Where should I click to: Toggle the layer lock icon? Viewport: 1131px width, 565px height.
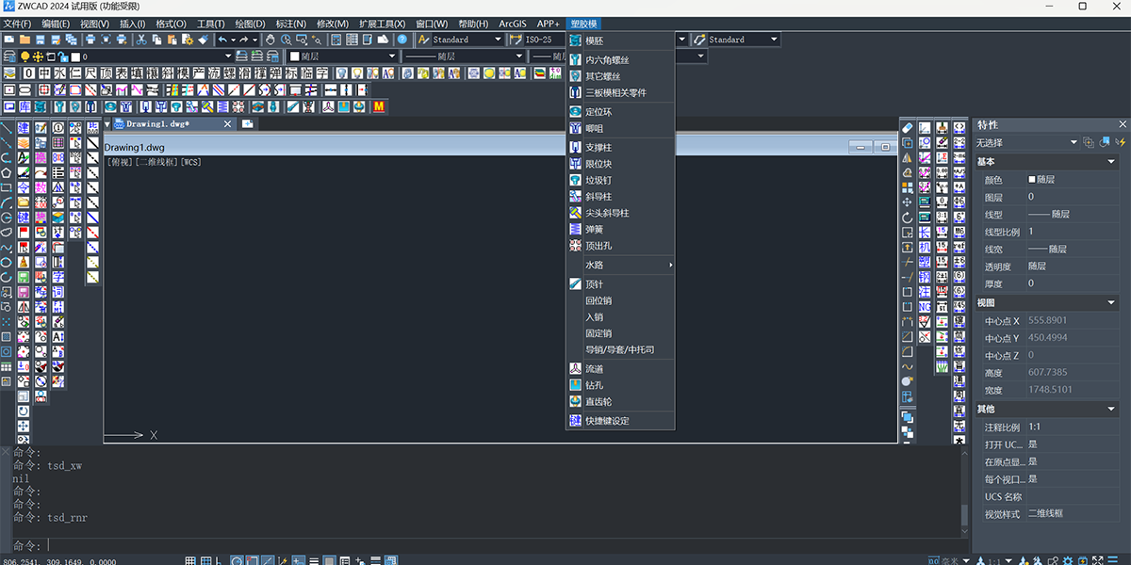(62, 56)
